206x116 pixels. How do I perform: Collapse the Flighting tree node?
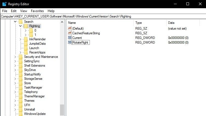click(21, 26)
